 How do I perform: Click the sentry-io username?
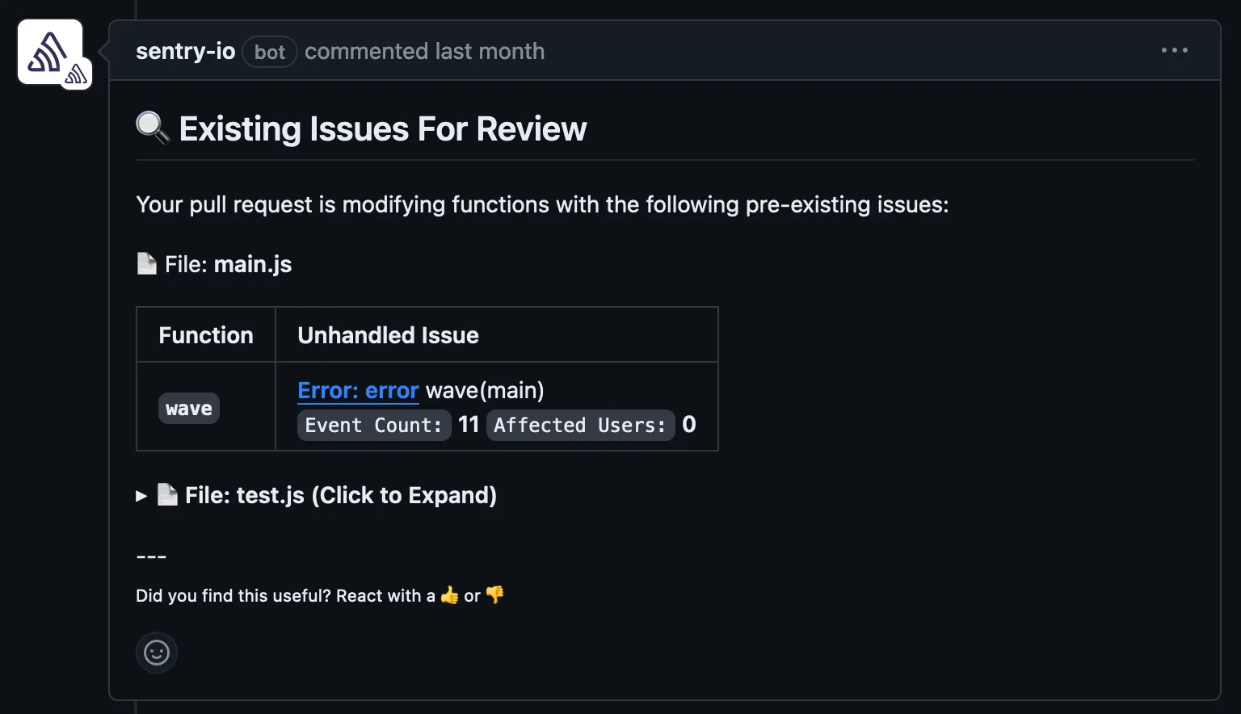[x=185, y=51]
